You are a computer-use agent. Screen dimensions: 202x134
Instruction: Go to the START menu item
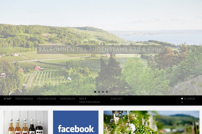pos(8,99)
